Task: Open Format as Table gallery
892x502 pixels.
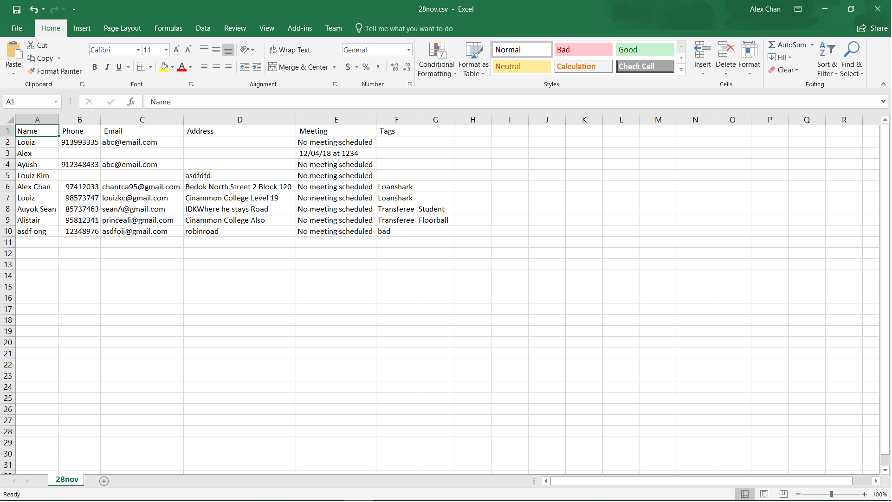Action: [474, 59]
